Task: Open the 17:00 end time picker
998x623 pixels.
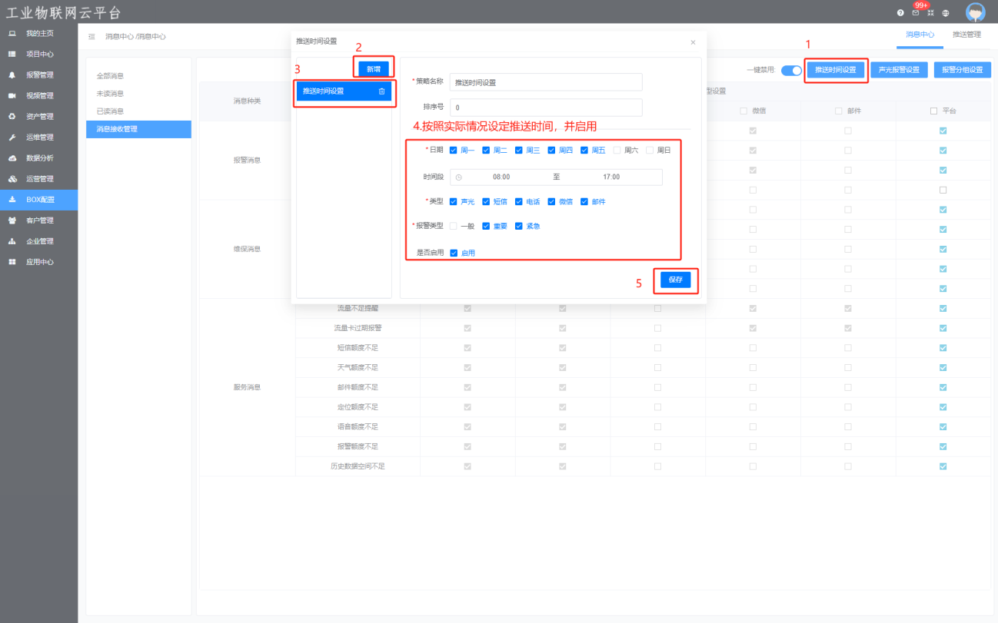Action: pos(611,177)
